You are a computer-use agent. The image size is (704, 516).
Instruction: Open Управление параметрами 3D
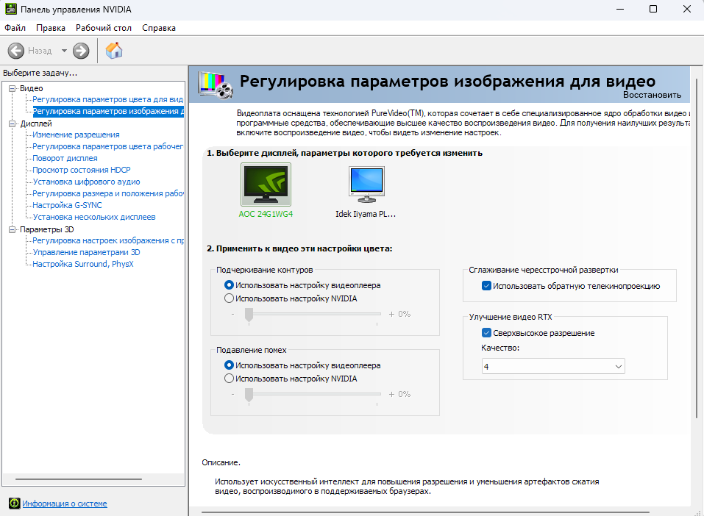click(86, 252)
